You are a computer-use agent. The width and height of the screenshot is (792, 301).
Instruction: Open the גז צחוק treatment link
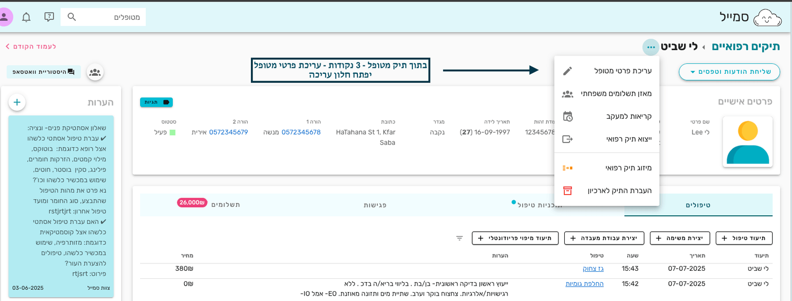tap(593, 269)
